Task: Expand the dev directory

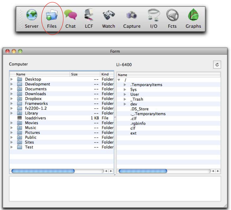Action: [125, 104]
